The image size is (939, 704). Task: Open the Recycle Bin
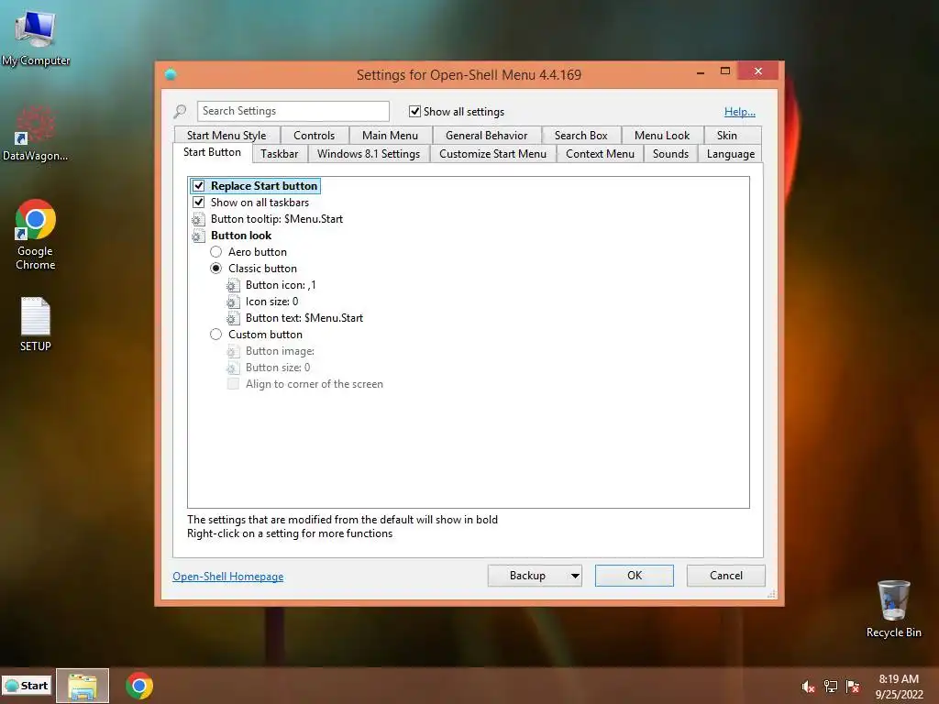coord(893,609)
